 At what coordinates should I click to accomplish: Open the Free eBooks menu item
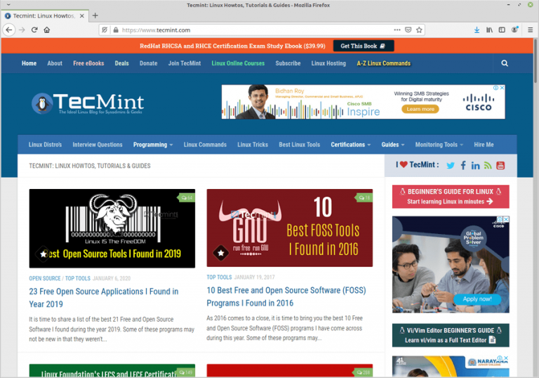88,63
